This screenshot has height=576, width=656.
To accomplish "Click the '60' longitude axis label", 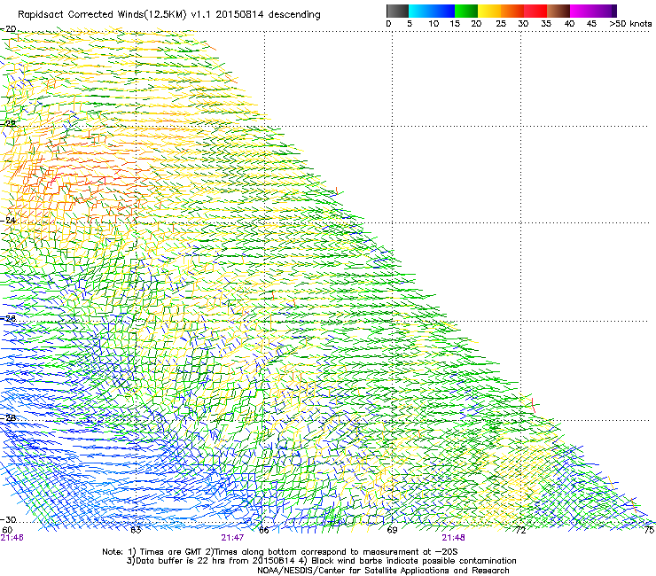I will click(7, 530).
